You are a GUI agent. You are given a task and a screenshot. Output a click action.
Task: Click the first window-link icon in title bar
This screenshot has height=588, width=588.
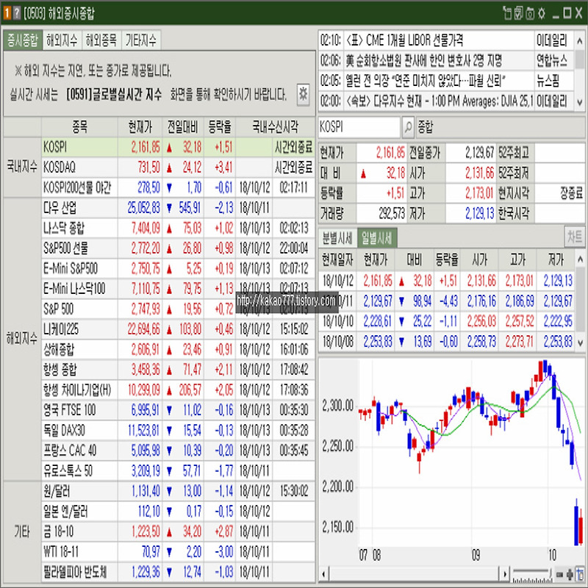click(506, 13)
